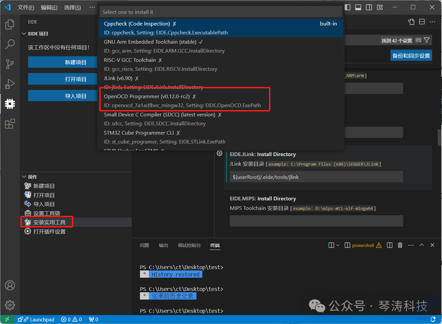Select 导入项目 in the 操作 list
442x324 pixels.
click(76, 204)
